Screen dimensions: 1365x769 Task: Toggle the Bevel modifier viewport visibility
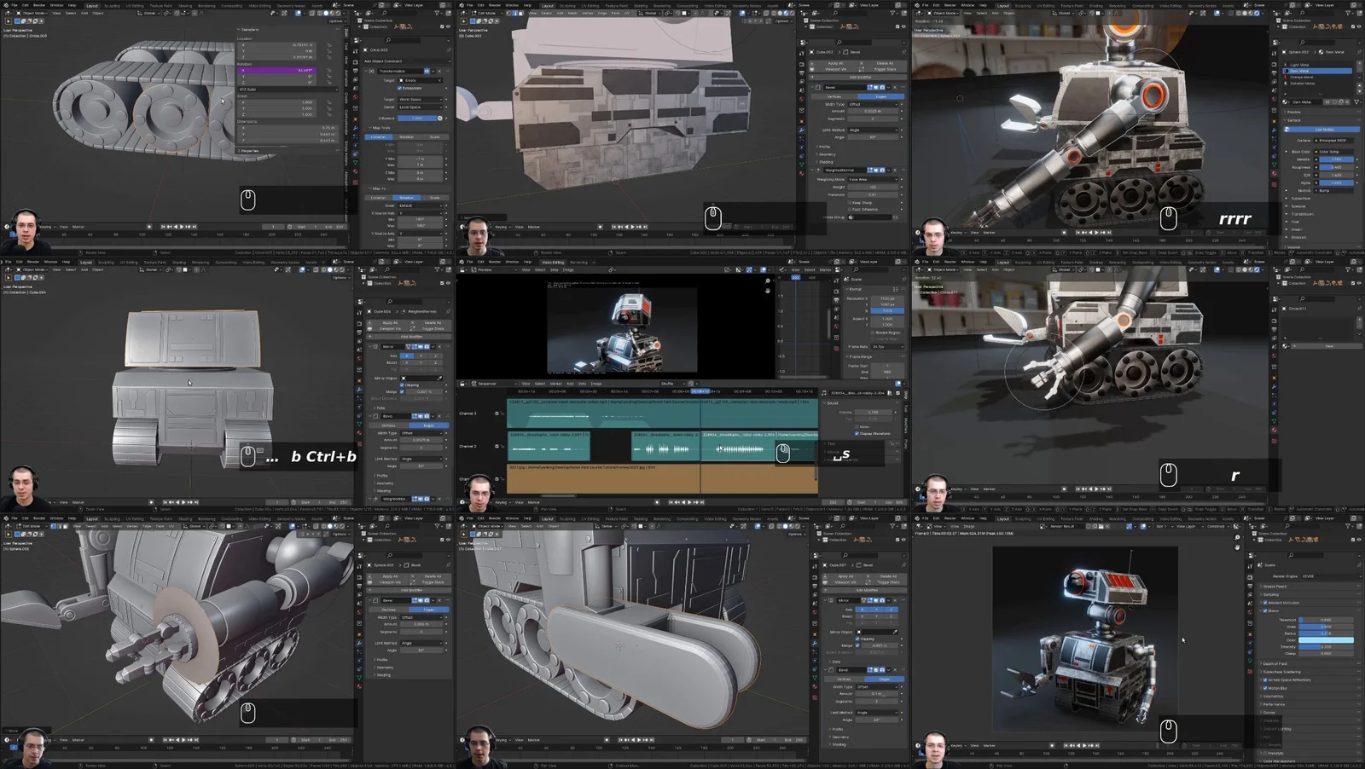point(876,87)
